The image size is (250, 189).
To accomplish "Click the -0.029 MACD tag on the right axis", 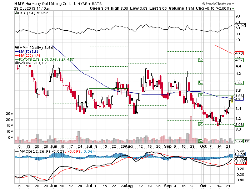I will (240, 159).
